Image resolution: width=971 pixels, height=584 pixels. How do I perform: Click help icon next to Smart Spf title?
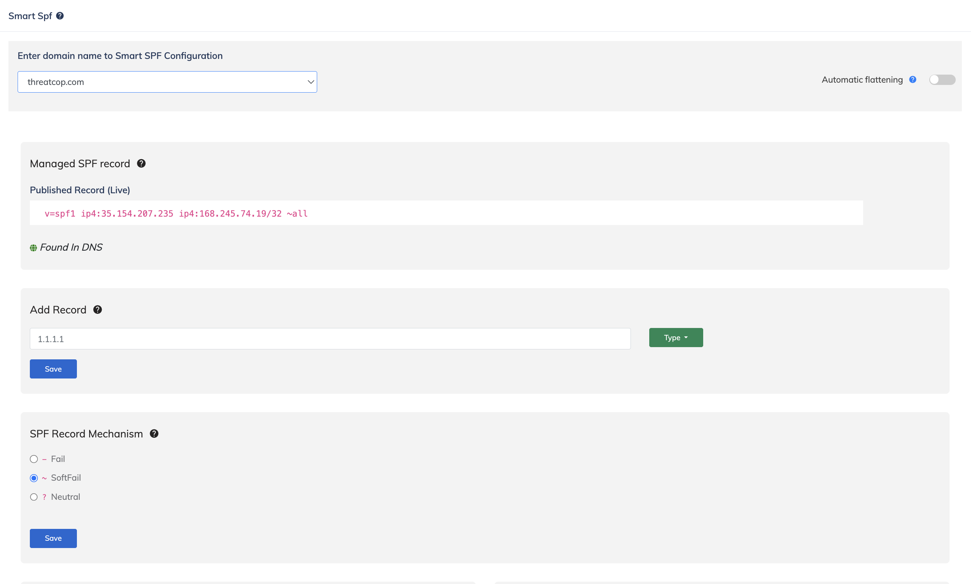point(60,16)
